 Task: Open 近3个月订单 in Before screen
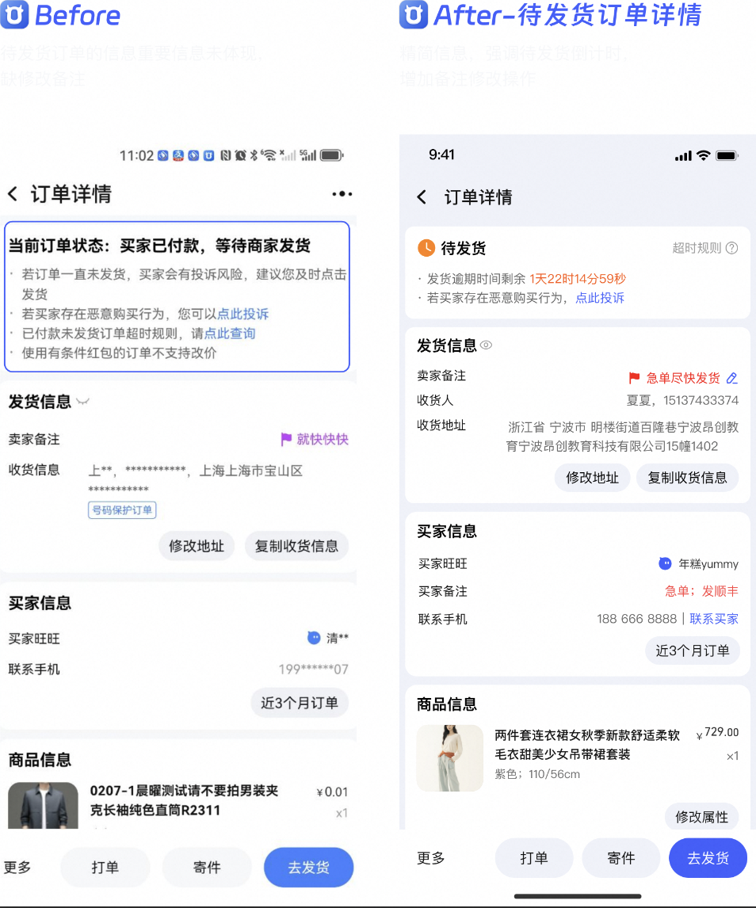pyautogui.click(x=300, y=703)
